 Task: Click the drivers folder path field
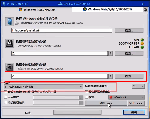(56, 103)
